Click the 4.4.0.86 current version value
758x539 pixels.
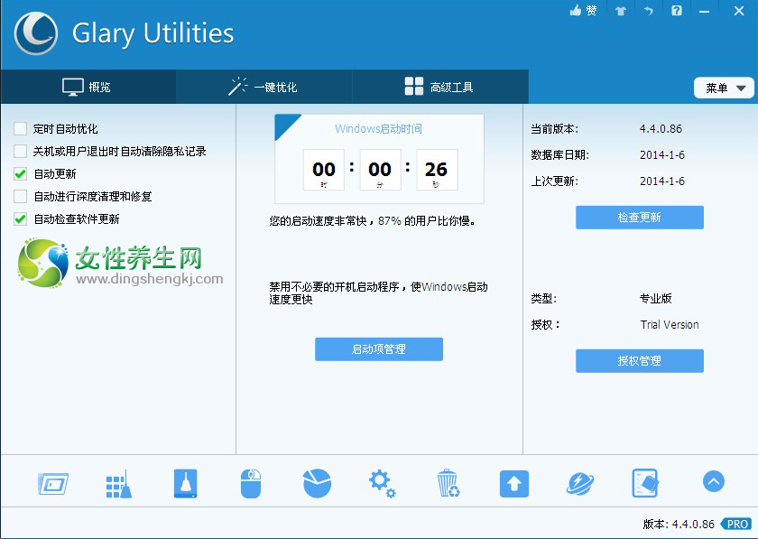pos(661,129)
